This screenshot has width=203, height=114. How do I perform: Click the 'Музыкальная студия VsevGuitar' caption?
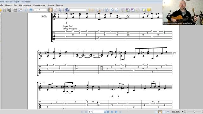click(178, 23)
